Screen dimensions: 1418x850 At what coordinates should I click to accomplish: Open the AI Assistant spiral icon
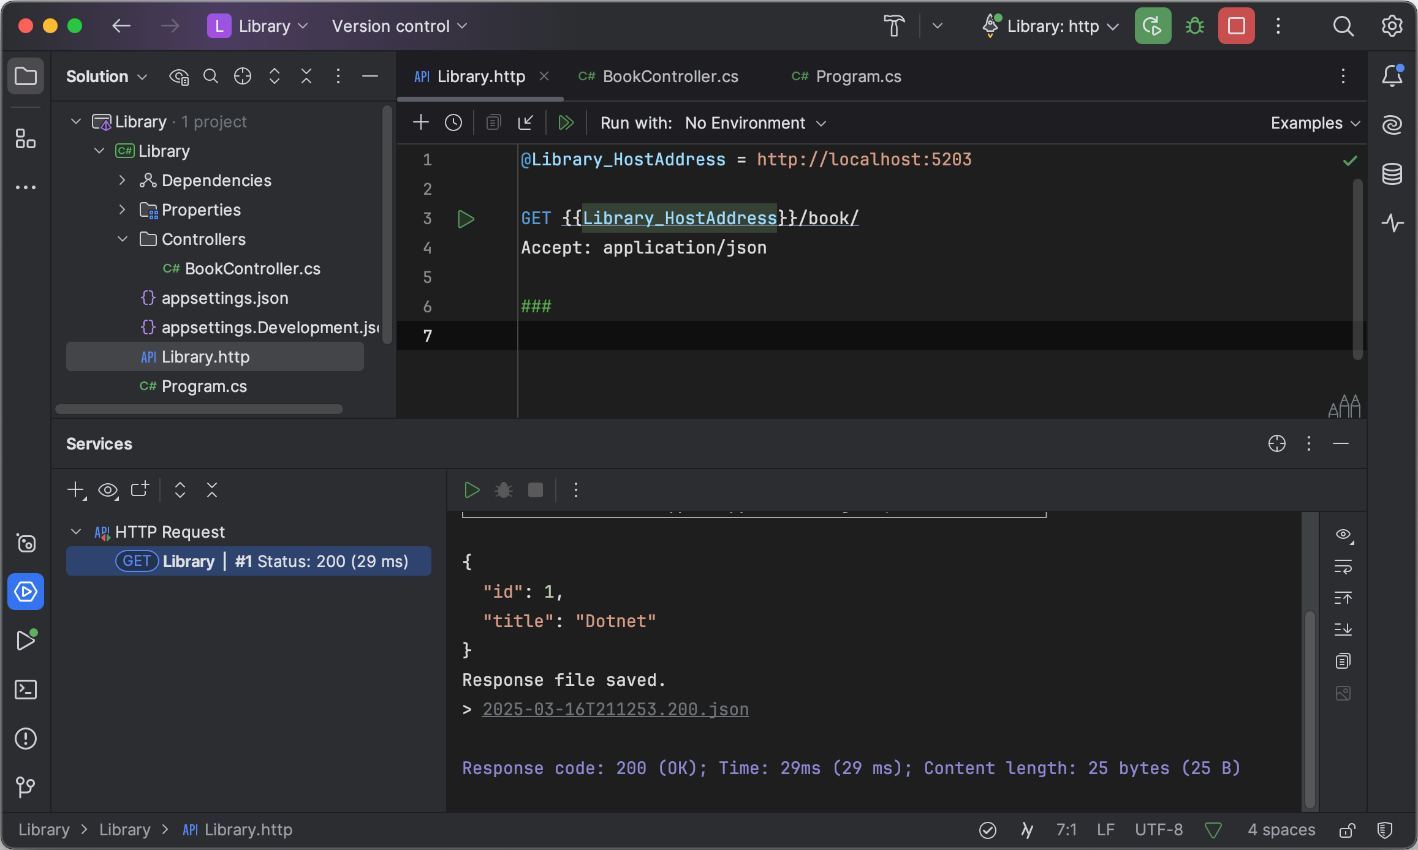click(1392, 126)
